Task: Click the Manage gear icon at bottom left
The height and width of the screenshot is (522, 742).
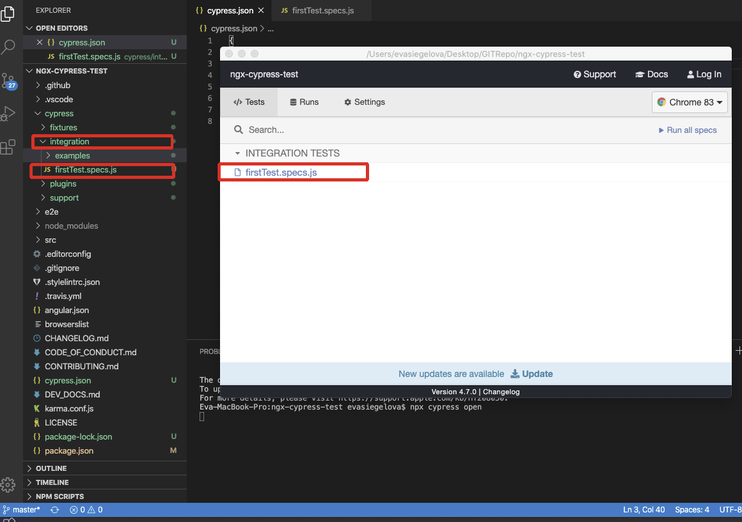Action: (8, 484)
